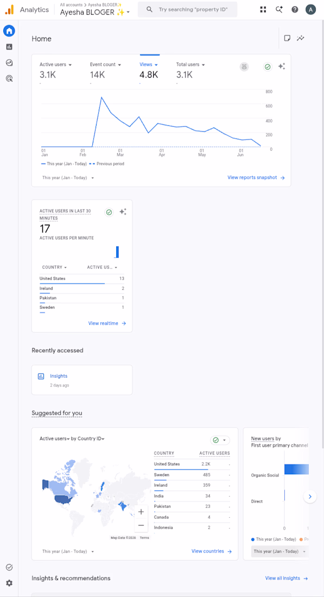Click the Insights sparkle icon in overview card
Viewport: 324px width, 597px height.
click(282, 67)
